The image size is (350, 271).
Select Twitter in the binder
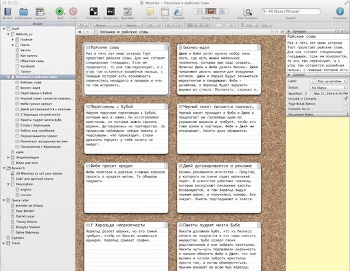(x=26, y=72)
